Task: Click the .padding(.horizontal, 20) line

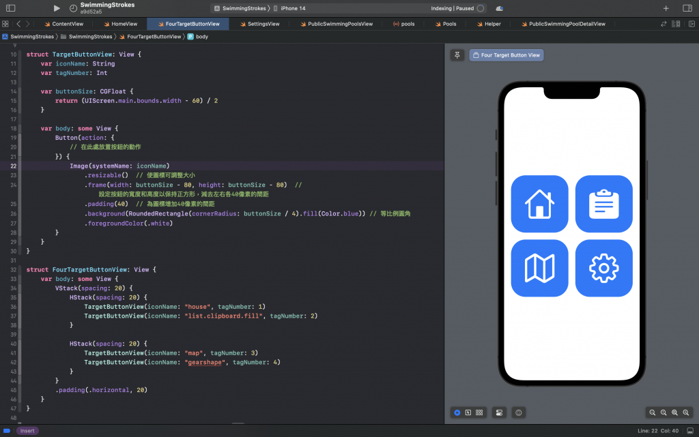Action: [101, 390]
